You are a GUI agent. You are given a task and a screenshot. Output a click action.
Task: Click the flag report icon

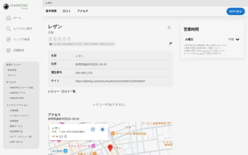coord(170,44)
